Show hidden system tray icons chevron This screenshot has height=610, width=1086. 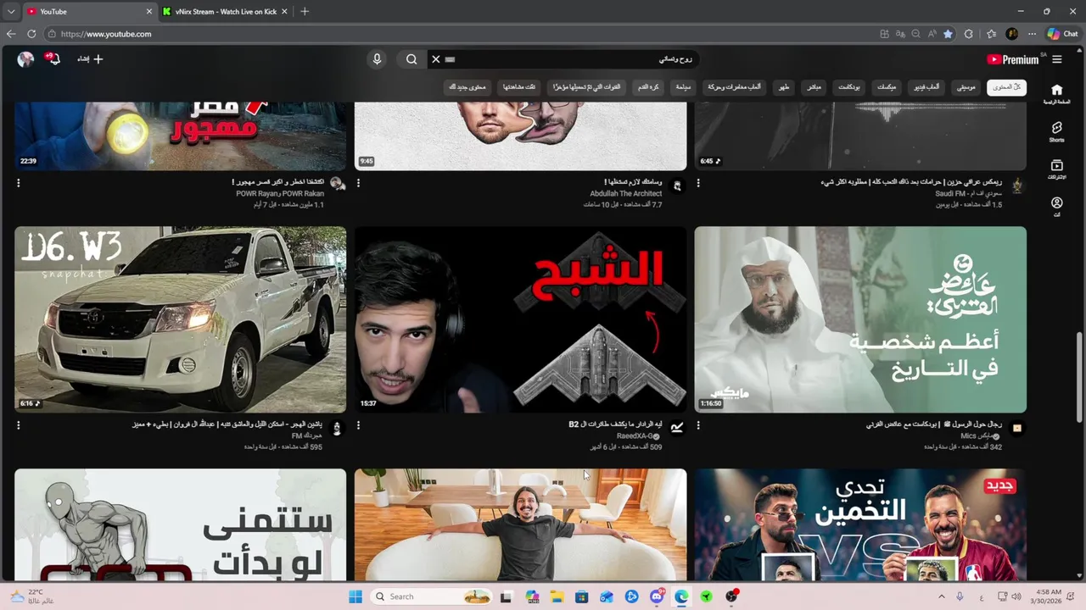pyautogui.click(x=941, y=596)
